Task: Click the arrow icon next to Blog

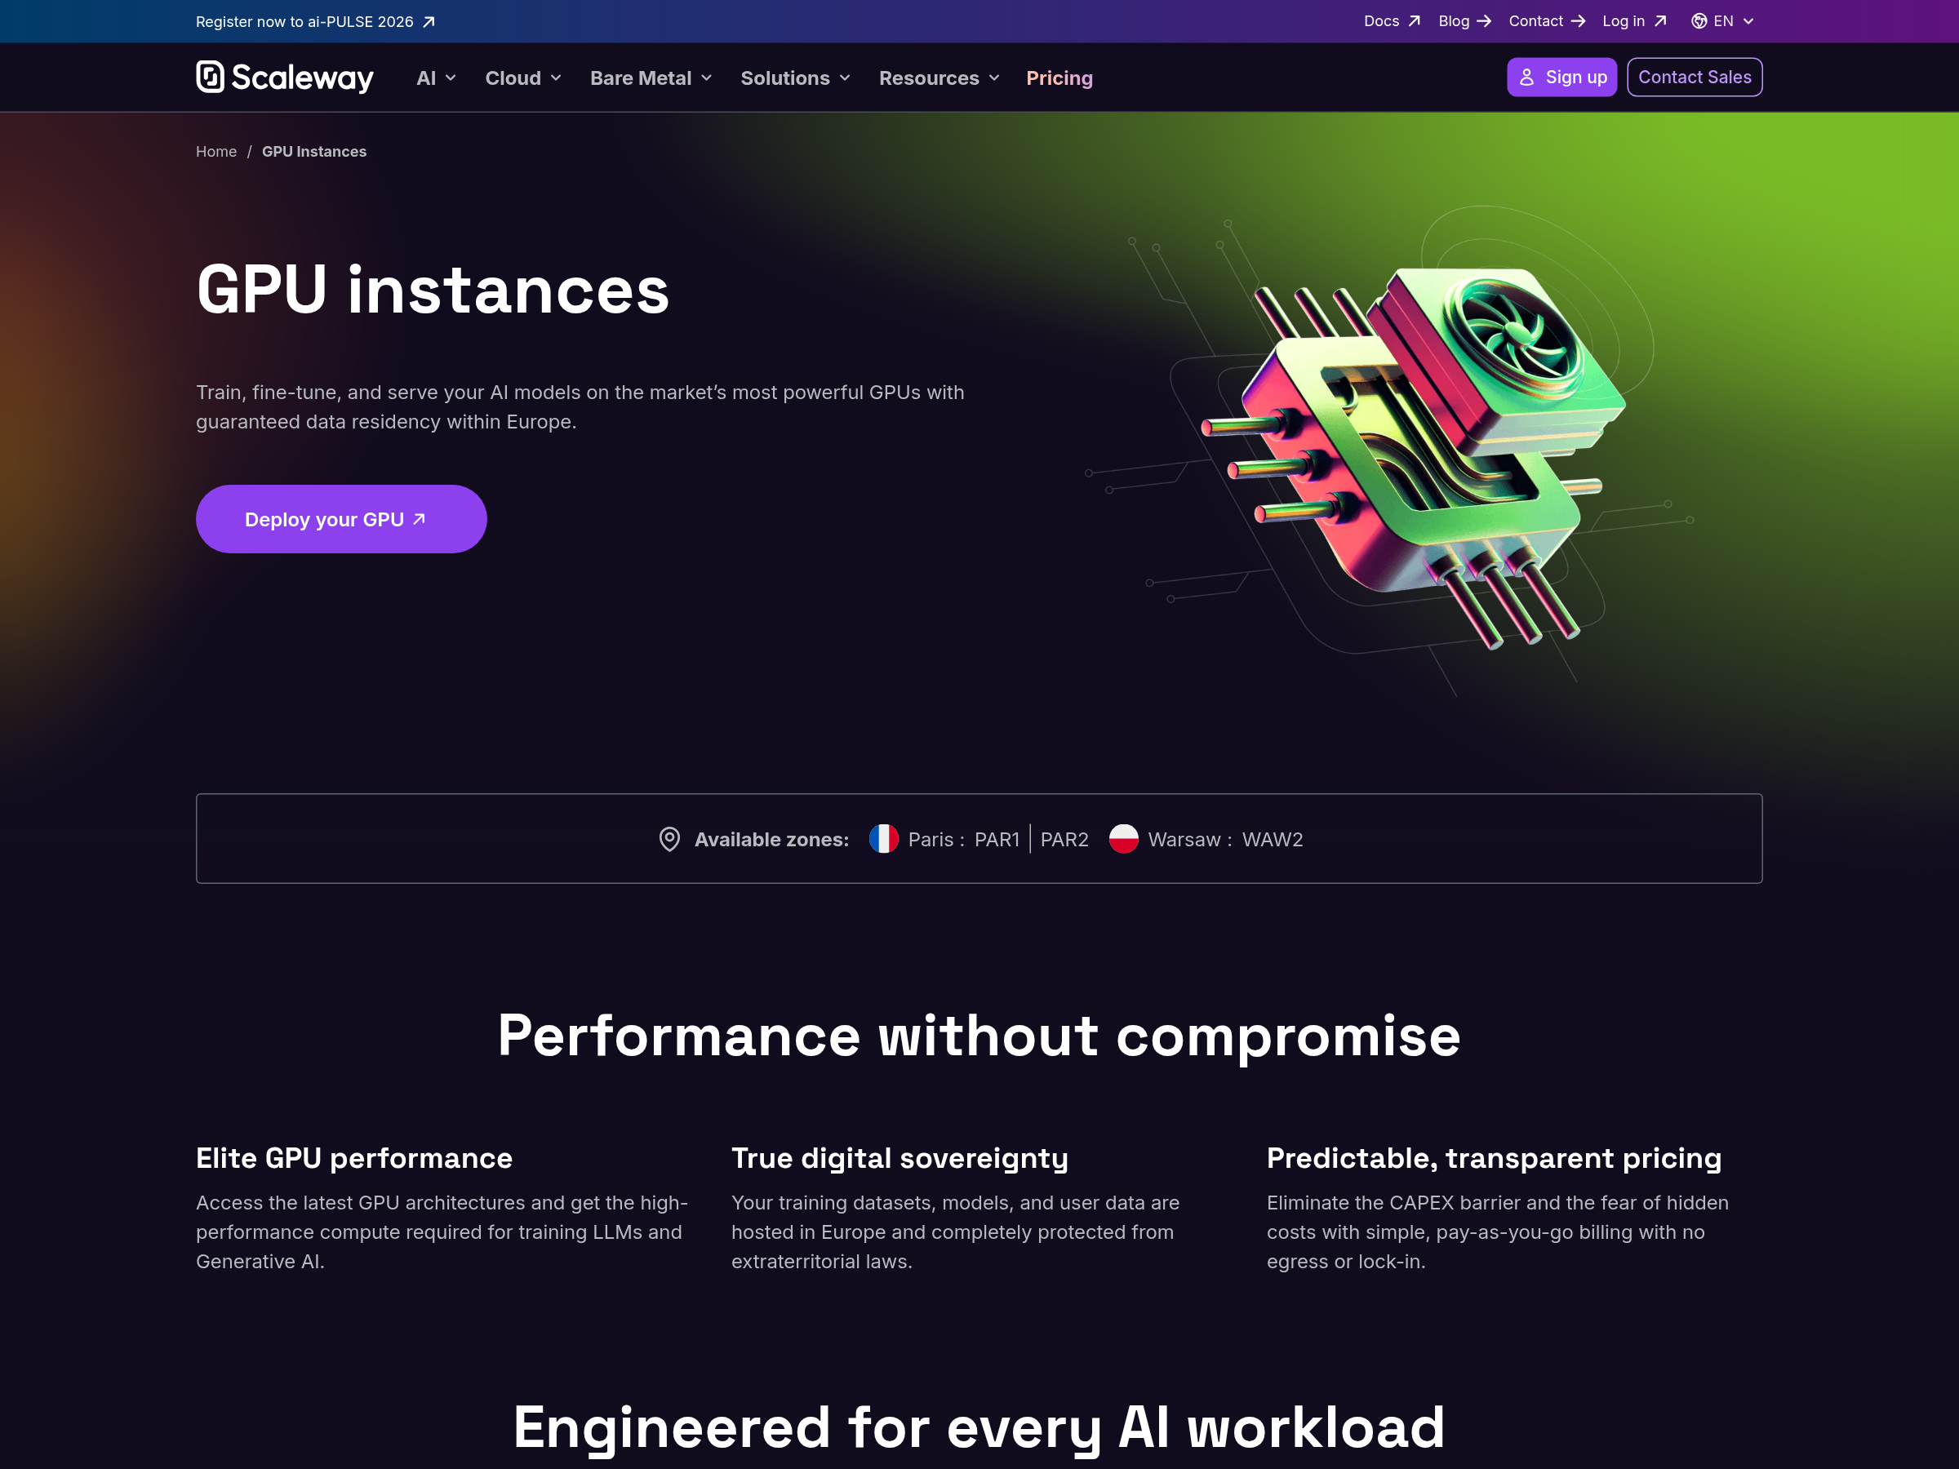Action: (1484, 21)
